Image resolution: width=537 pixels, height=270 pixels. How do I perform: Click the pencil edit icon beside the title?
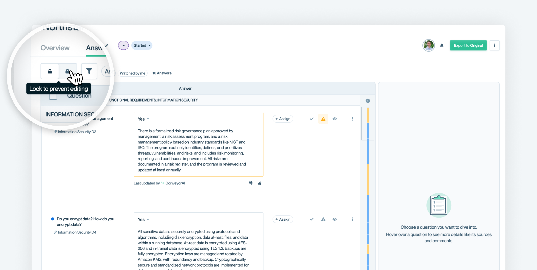pyautogui.click(x=107, y=45)
